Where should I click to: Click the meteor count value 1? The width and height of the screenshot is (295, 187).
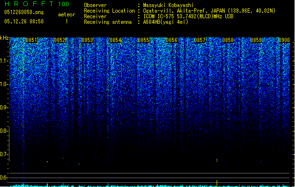pyautogui.click(x=67, y=22)
